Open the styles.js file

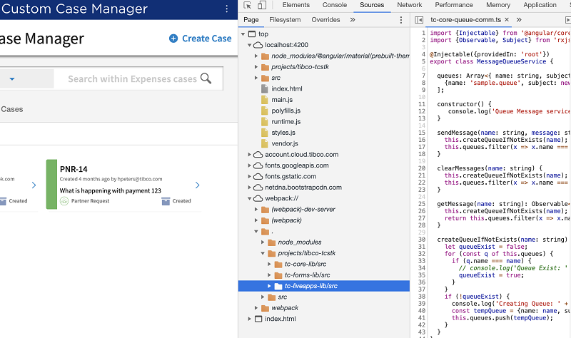tap(283, 133)
